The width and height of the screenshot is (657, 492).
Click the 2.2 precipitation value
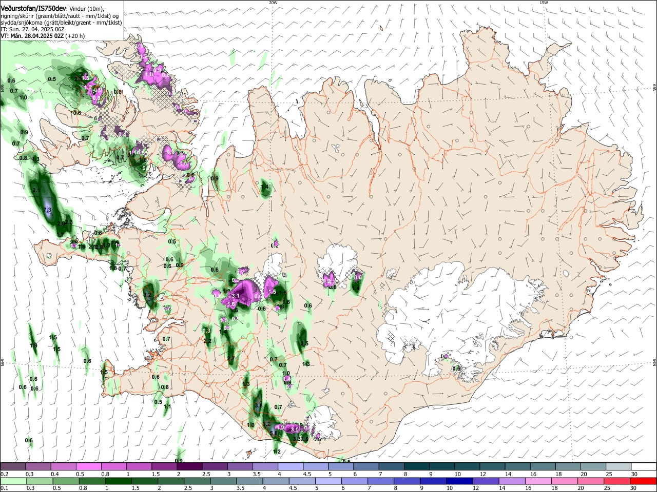pos(207,341)
